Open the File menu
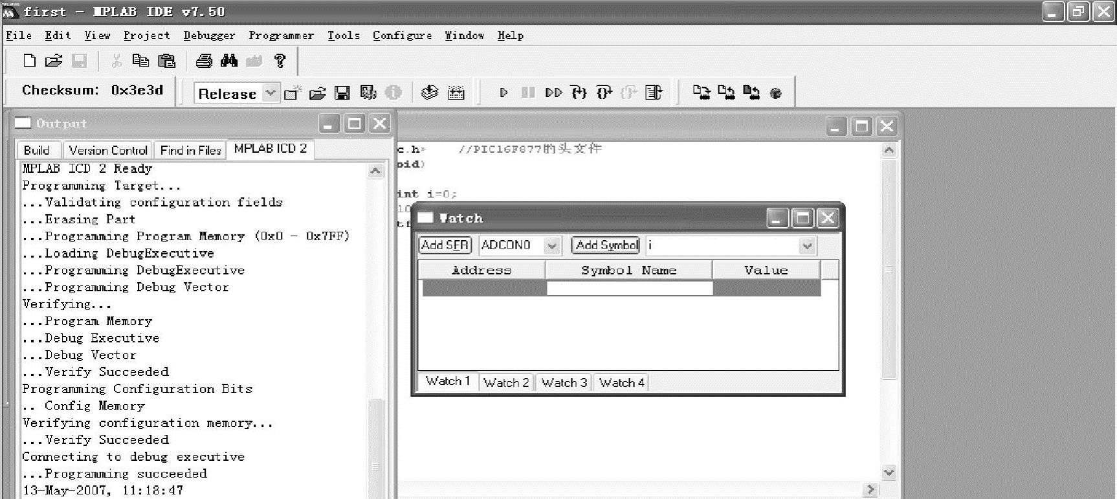This screenshot has width=1117, height=499. coord(19,36)
